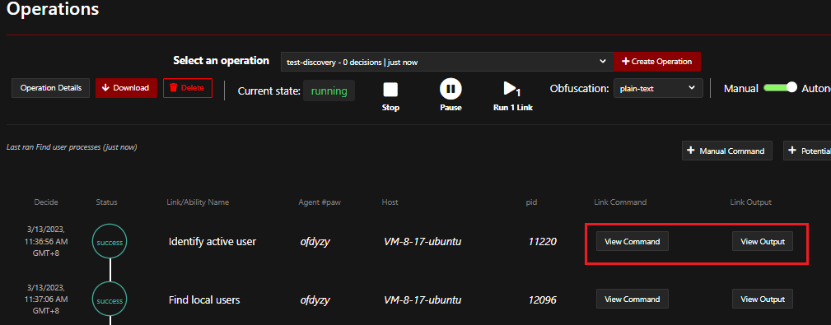Viewport: 831px width, 325px height.
Task: Select 'Identify active user' ability name
Action: [212, 242]
